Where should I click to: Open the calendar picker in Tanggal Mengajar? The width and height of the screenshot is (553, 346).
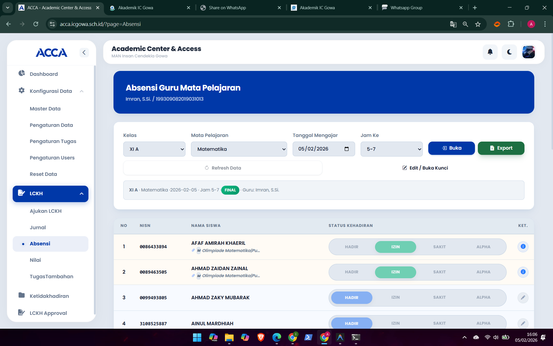346,149
